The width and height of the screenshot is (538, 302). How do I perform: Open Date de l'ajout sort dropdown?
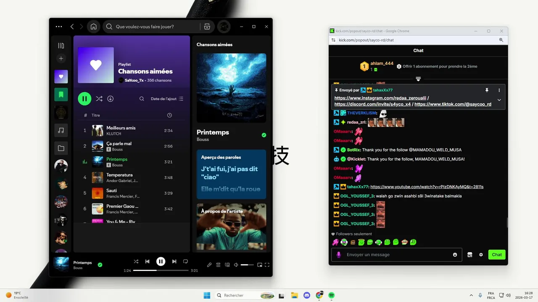(x=167, y=99)
